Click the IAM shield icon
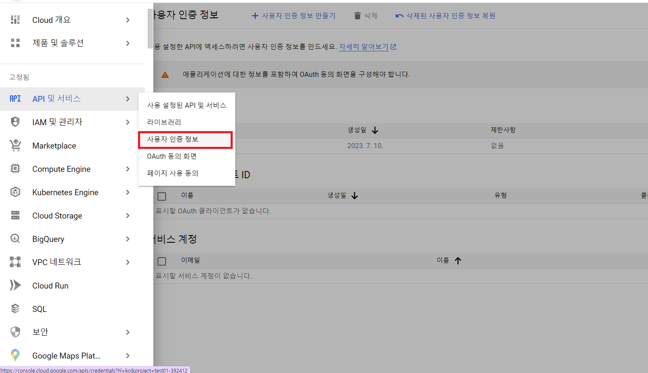648x373 pixels. click(x=15, y=122)
